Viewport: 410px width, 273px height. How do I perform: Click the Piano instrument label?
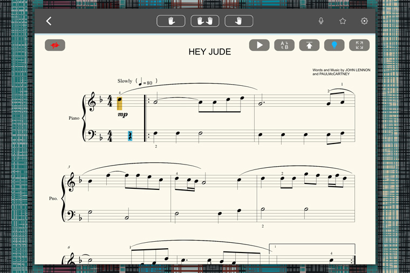click(74, 118)
